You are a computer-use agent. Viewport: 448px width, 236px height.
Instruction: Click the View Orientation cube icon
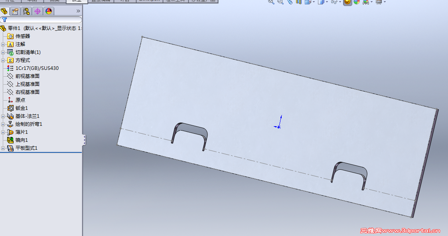[x=308, y=2]
